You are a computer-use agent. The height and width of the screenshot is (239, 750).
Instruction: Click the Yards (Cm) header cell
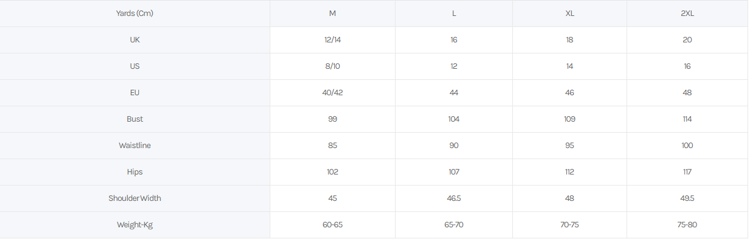coord(135,14)
